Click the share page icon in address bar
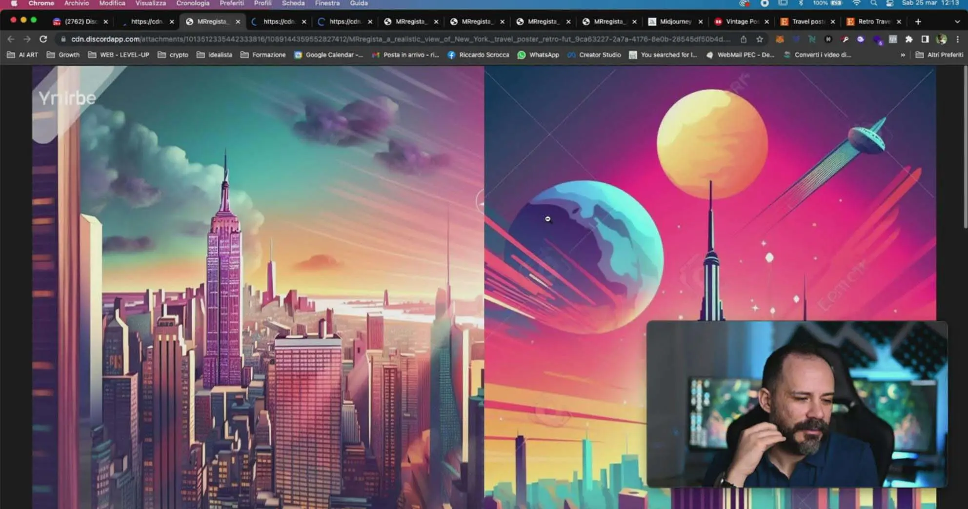The height and width of the screenshot is (509, 968). [743, 39]
